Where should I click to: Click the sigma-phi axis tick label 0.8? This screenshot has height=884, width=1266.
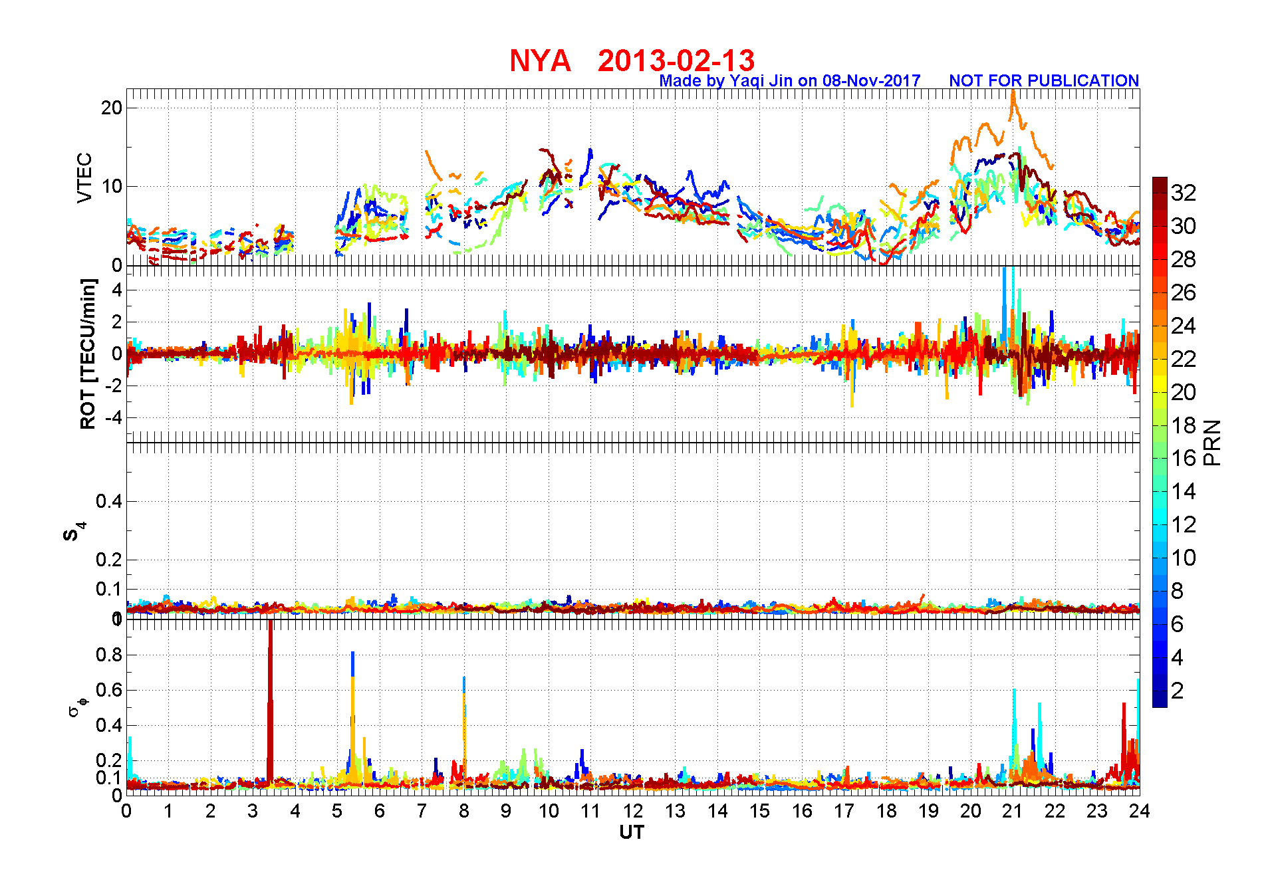coord(108,655)
